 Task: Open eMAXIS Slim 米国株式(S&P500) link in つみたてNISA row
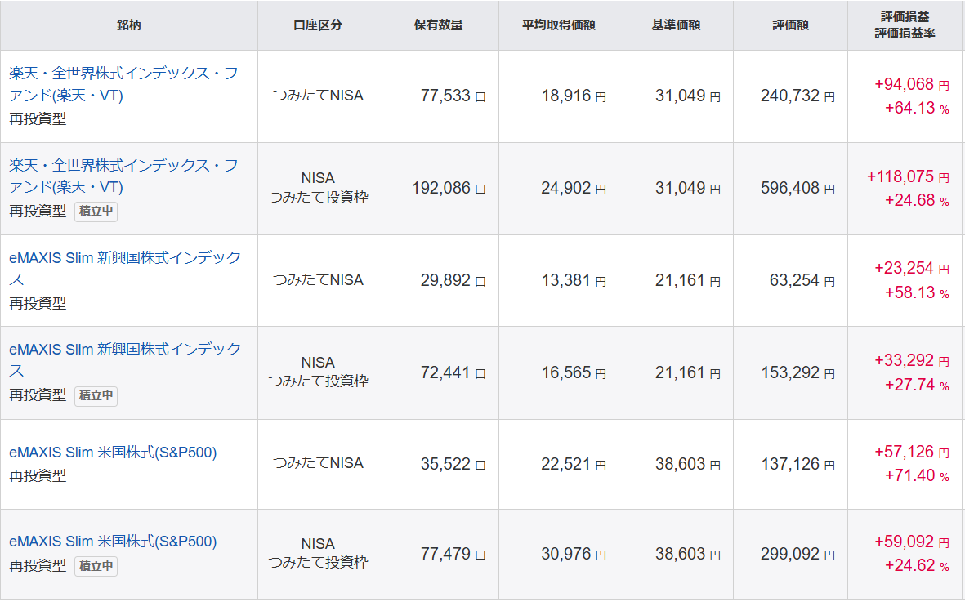pyautogui.click(x=113, y=452)
